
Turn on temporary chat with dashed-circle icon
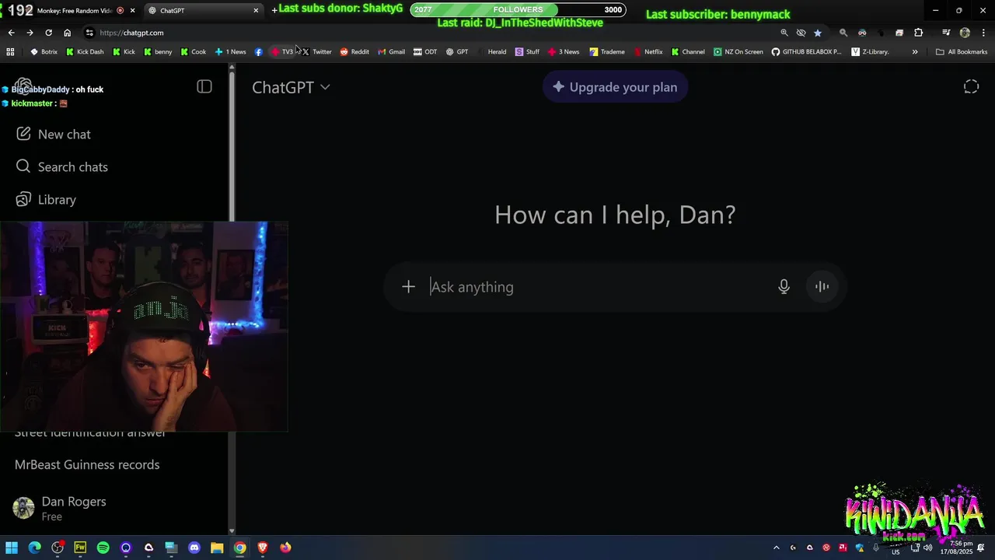click(x=971, y=87)
